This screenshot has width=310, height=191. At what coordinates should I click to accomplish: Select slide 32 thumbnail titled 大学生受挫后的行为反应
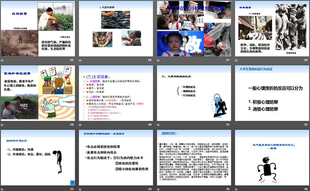272,93
